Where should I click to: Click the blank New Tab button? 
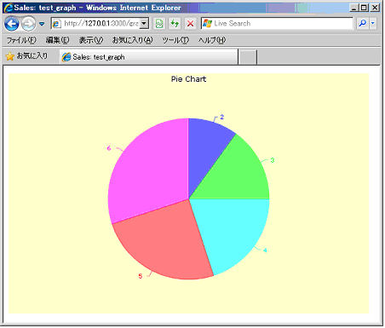(248, 57)
